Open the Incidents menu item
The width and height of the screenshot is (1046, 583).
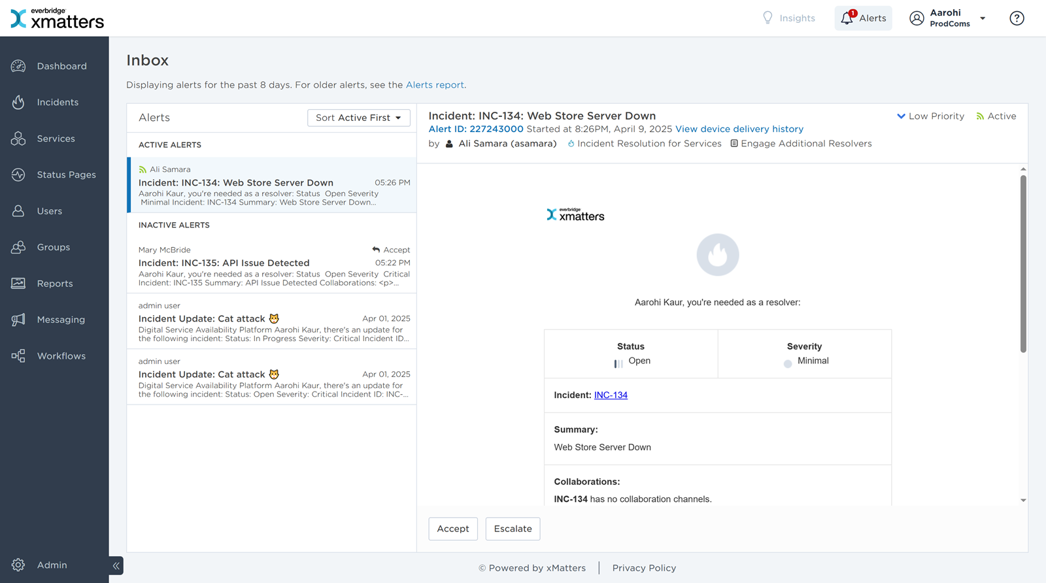pyautogui.click(x=58, y=102)
